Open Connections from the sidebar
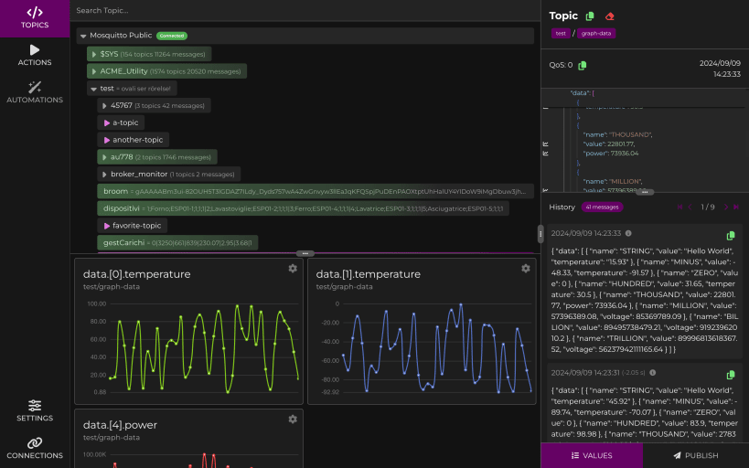Image resolution: width=749 pixels, height=468 pixels. (35, 448)
